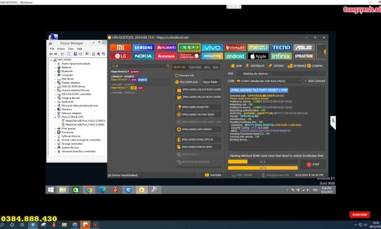This screenshot has width=381, height=229.
Task: Click [PRELOADER] ERASE FRP button
Action: point(198,107)
